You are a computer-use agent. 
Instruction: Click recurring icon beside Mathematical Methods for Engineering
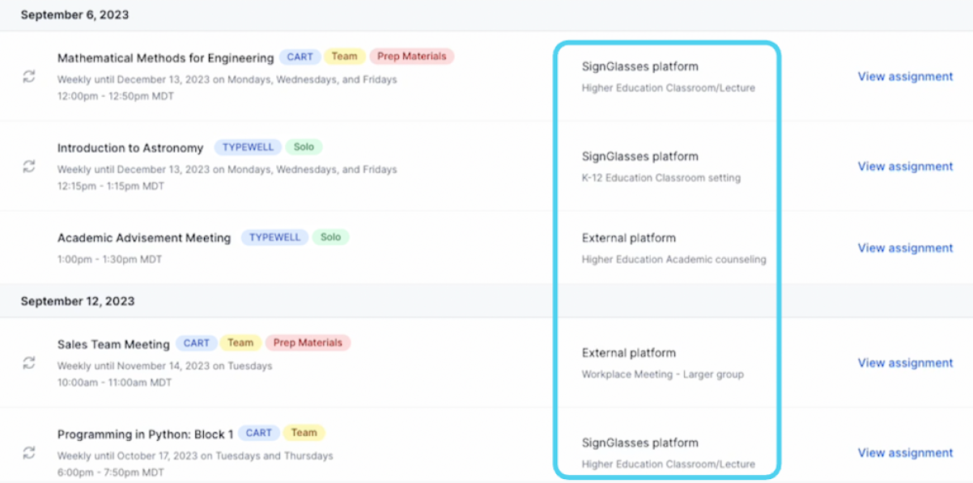[29, 76]
